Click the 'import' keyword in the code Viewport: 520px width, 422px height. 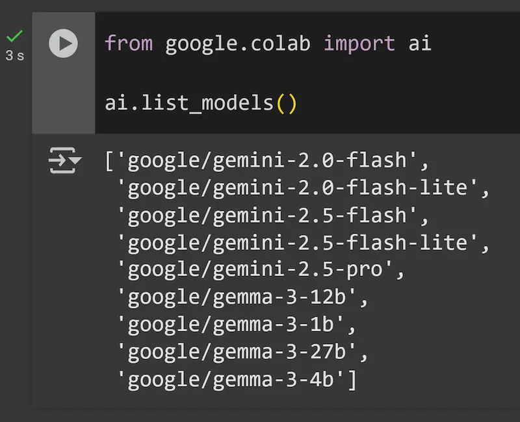(x=359, y=44)
